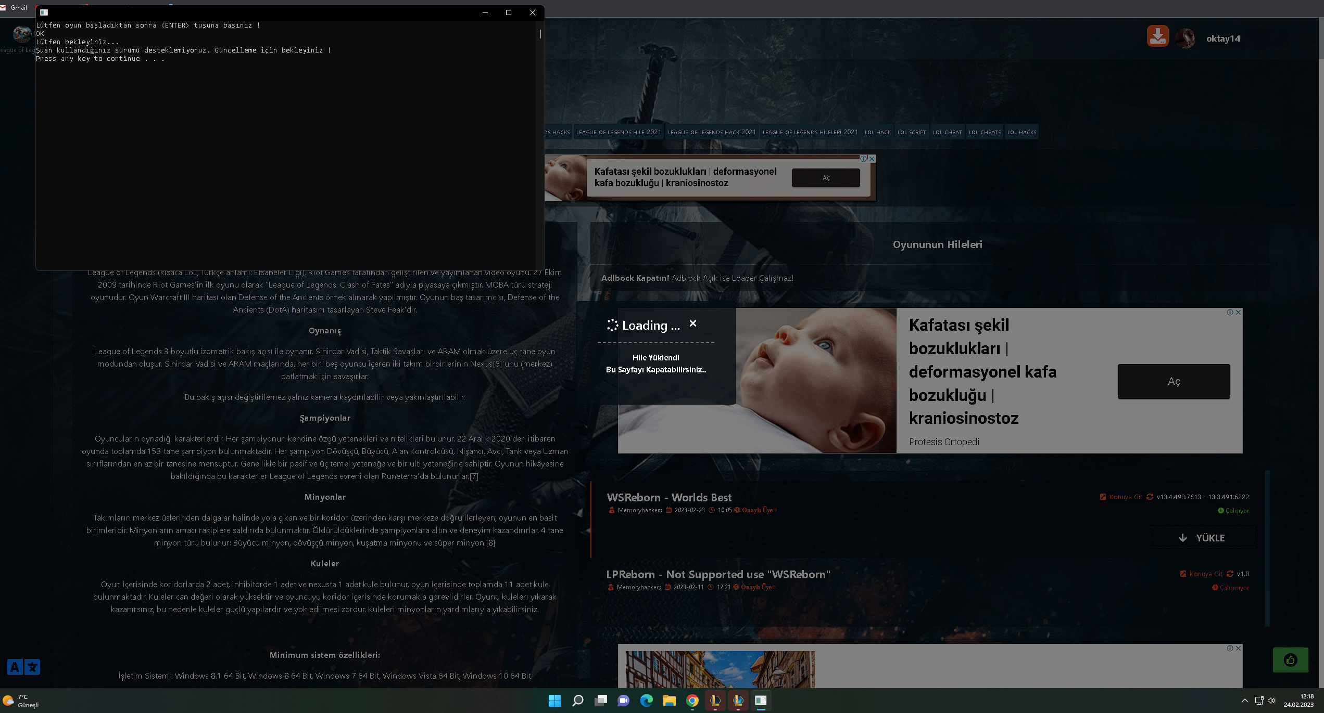Click the green thumbs-up button
Screen dimensions: 1324x713
pyautogui.click(x=1290, y=660)
